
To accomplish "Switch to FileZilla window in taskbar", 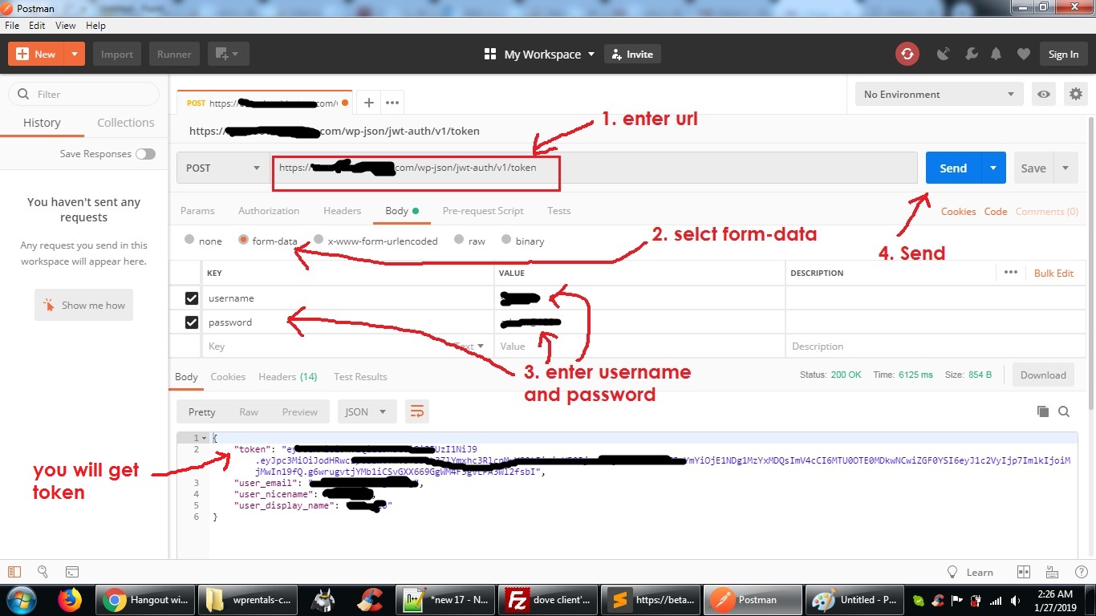I will click(x=547, y=599).
